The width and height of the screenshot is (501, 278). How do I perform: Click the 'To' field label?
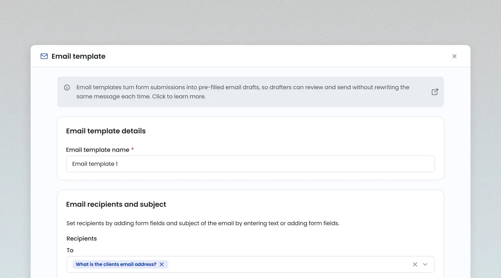coord(70,250)
